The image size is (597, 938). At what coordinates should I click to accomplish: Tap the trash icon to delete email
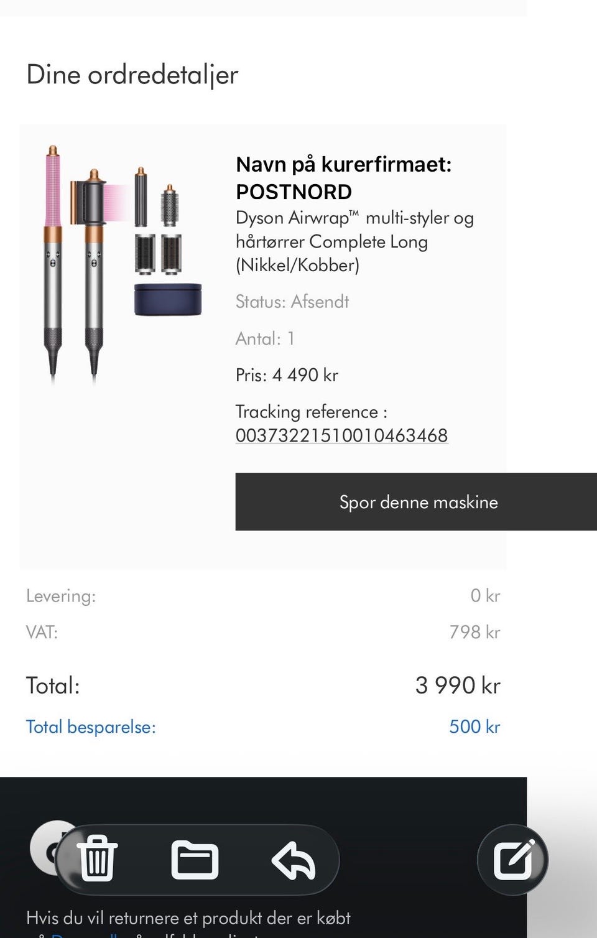coord(97,859)
